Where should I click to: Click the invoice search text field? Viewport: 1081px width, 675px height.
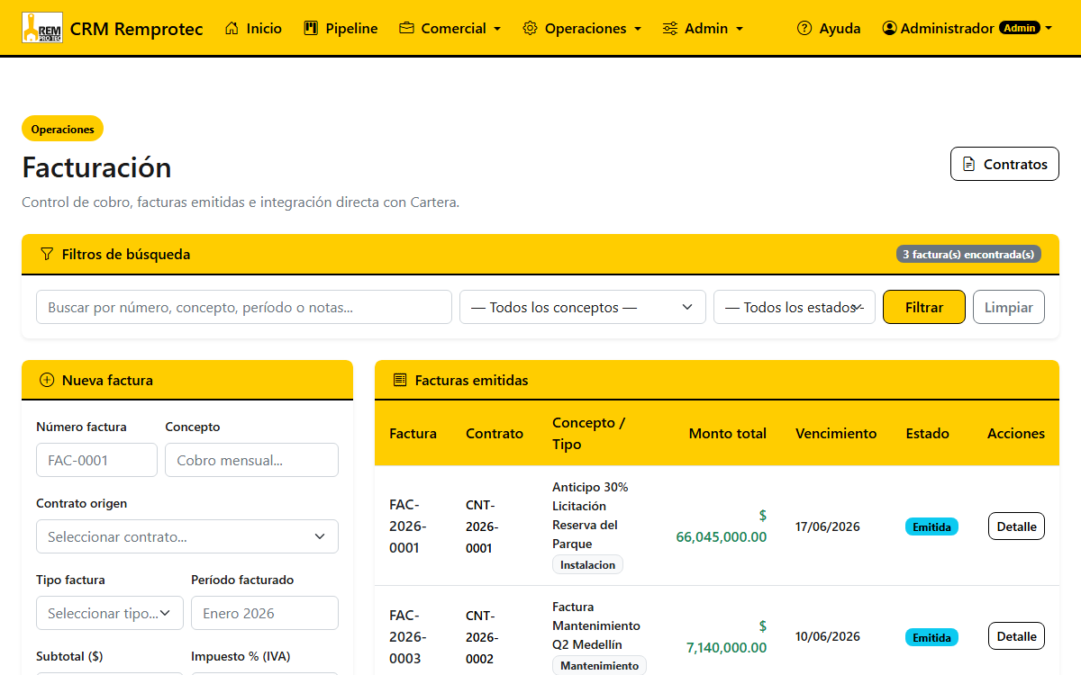[244, 307]
